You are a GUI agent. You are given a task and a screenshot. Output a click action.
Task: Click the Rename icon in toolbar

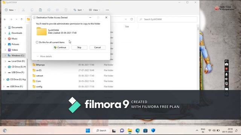(x=49, y=10)
